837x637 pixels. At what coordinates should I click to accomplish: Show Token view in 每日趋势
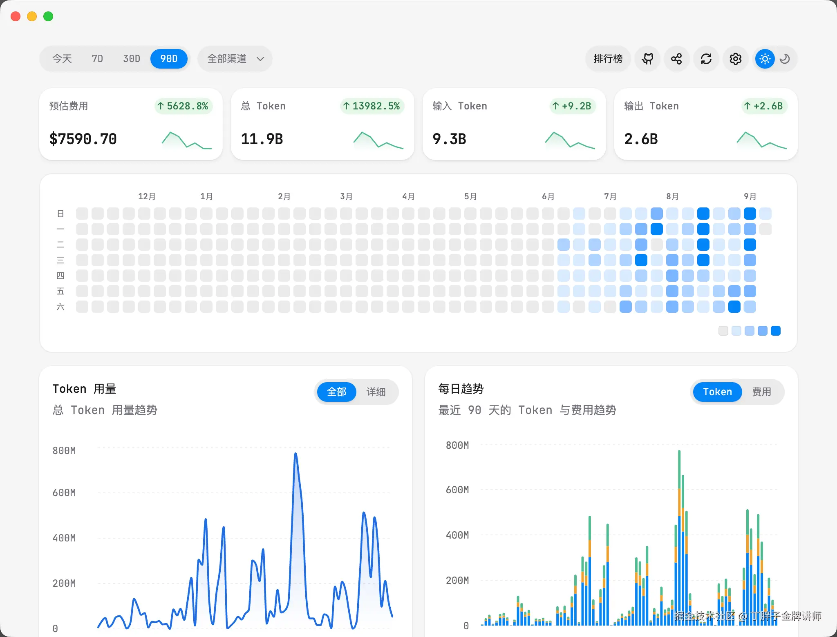tap(718, 392)
